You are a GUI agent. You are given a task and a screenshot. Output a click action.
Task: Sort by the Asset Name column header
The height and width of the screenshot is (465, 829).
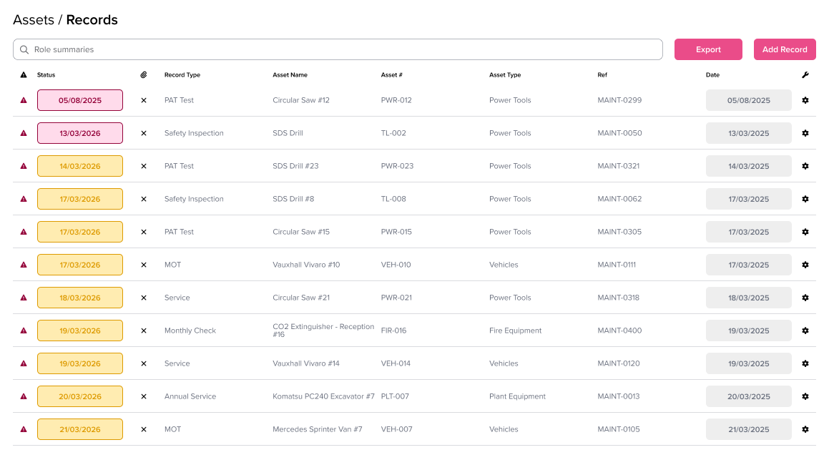[x=290, y=75]
